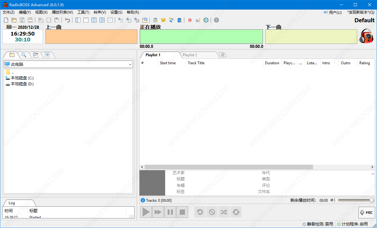Open the 用户(U) user menu

point(333,12)
